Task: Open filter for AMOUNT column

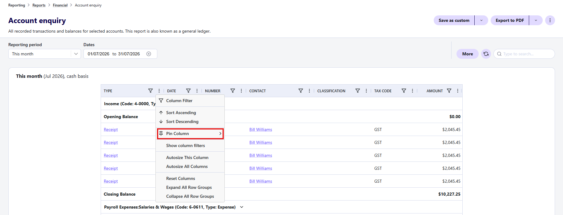Action: tap(449, 91)
